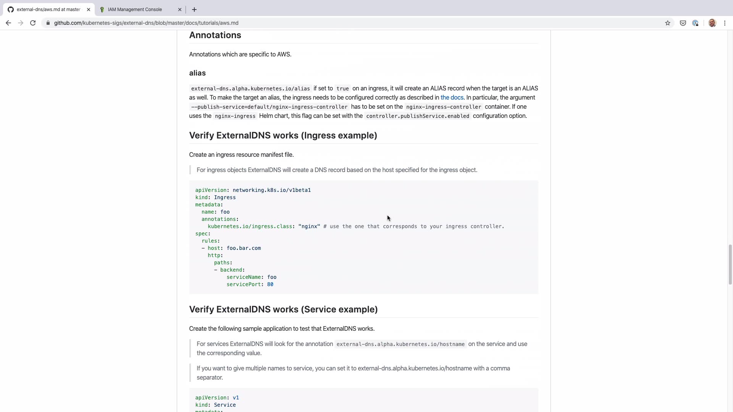Click the lock icon in address bar
Viewport: 733px width, 412px height.
[48, 23]
